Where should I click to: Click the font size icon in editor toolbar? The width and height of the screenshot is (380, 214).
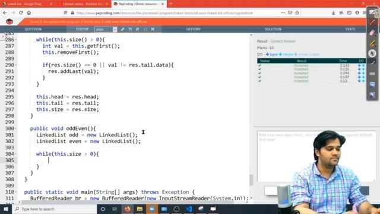coord(130,29)
